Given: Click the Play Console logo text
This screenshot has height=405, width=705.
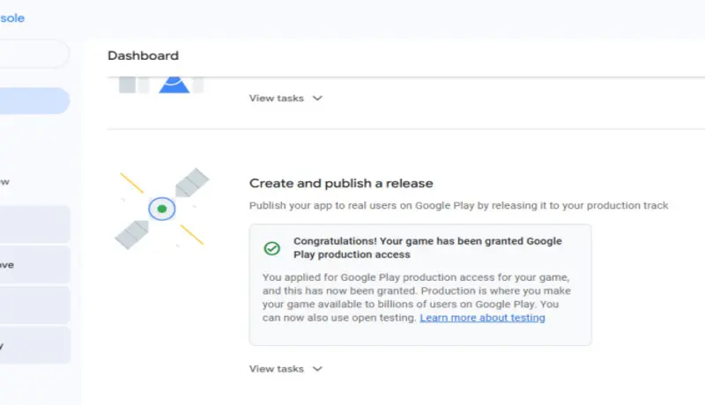Looking at the screenshot, I should tap(12, 18).
